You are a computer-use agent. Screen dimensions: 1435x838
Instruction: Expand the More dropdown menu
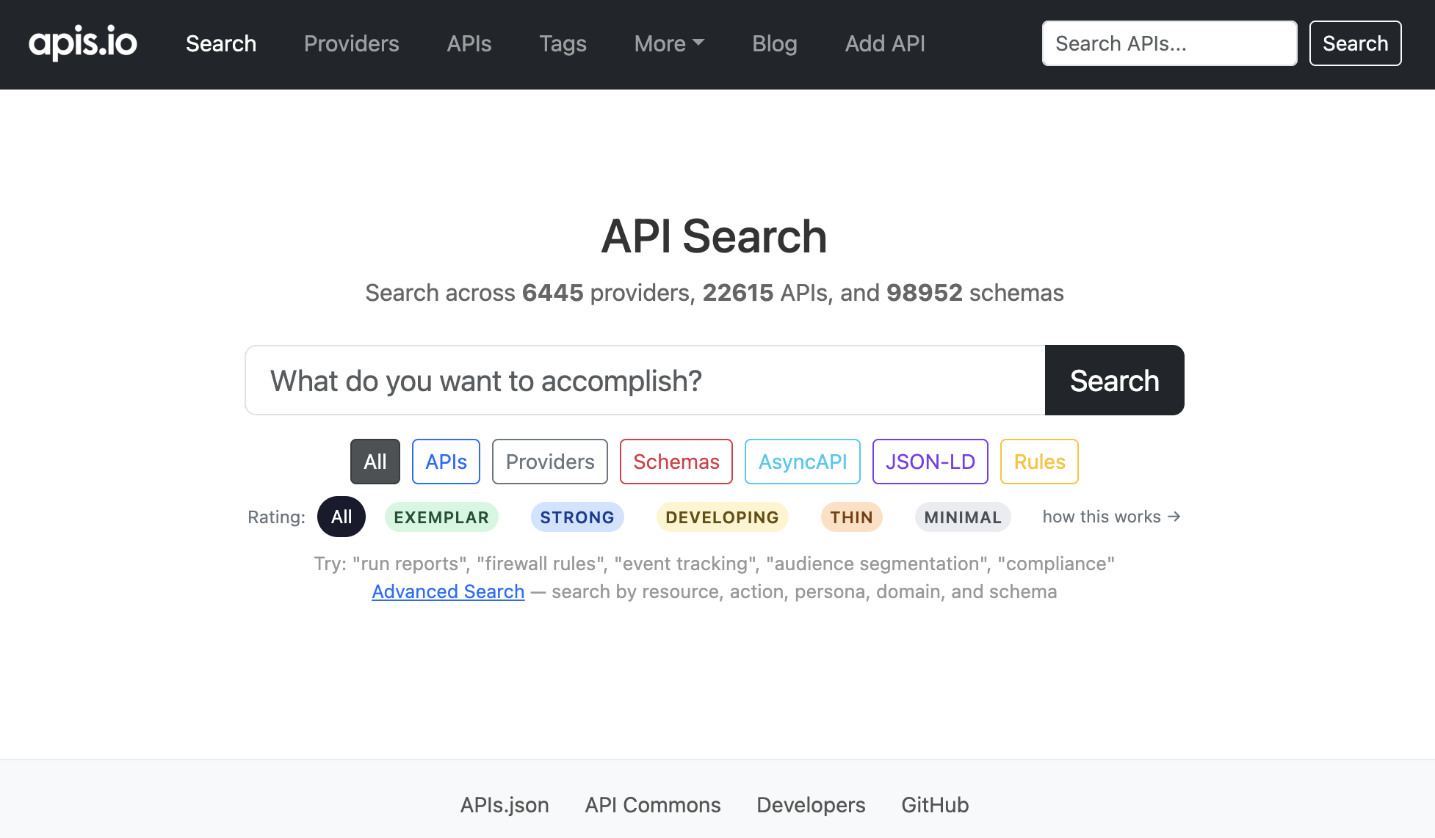[669, 43]
